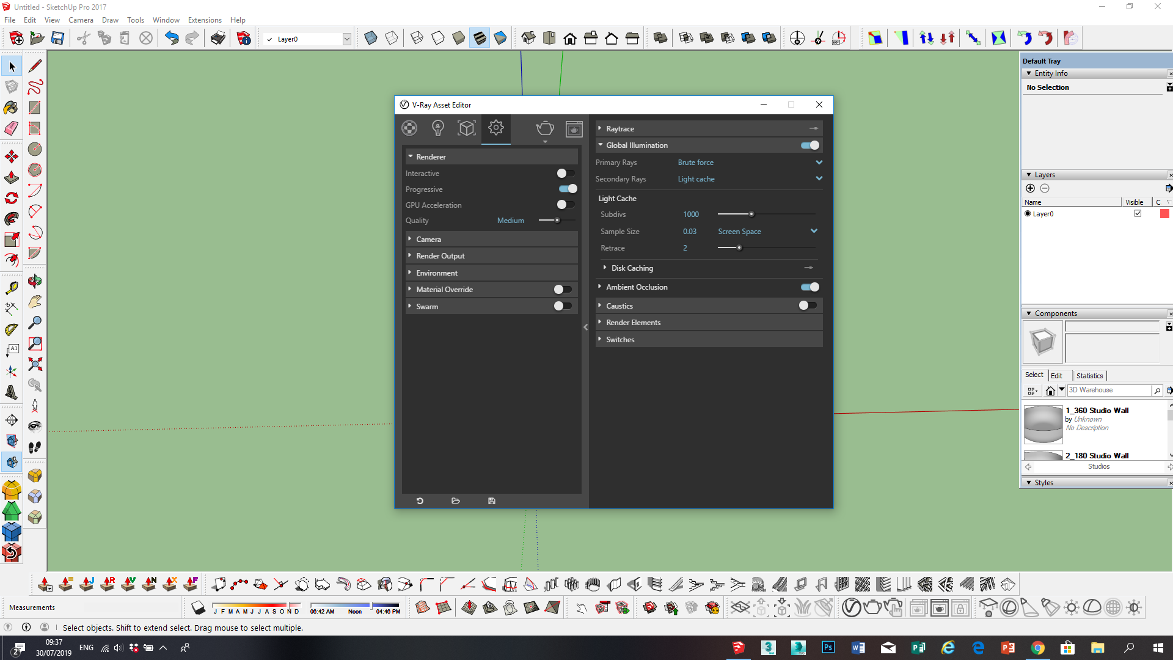Enable the Interactive renderer toggle
1173x660 pixels.
point(565,174)
